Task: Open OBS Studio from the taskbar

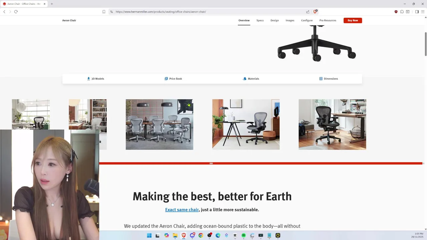Action: (x=209, y=235)
